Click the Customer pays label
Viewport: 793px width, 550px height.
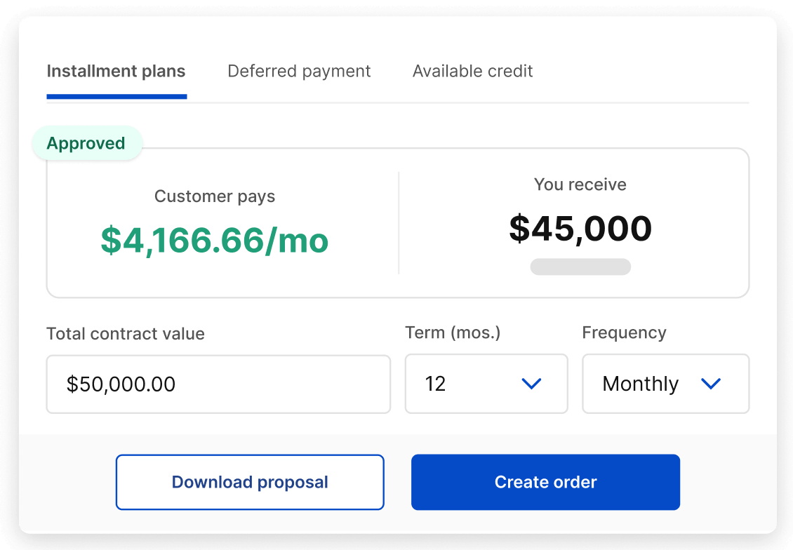[215, 196]
